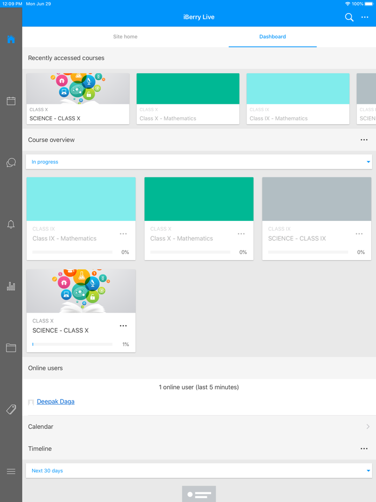The width and height of the screenshot is (376, 502).
Task: Select the Dashboard tab
Action: [x=272, y=37]
